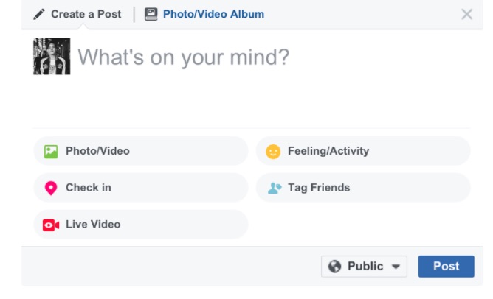Click the globe icon in audience selector
Screen dimensions: 493x299
tap(334, 267)
